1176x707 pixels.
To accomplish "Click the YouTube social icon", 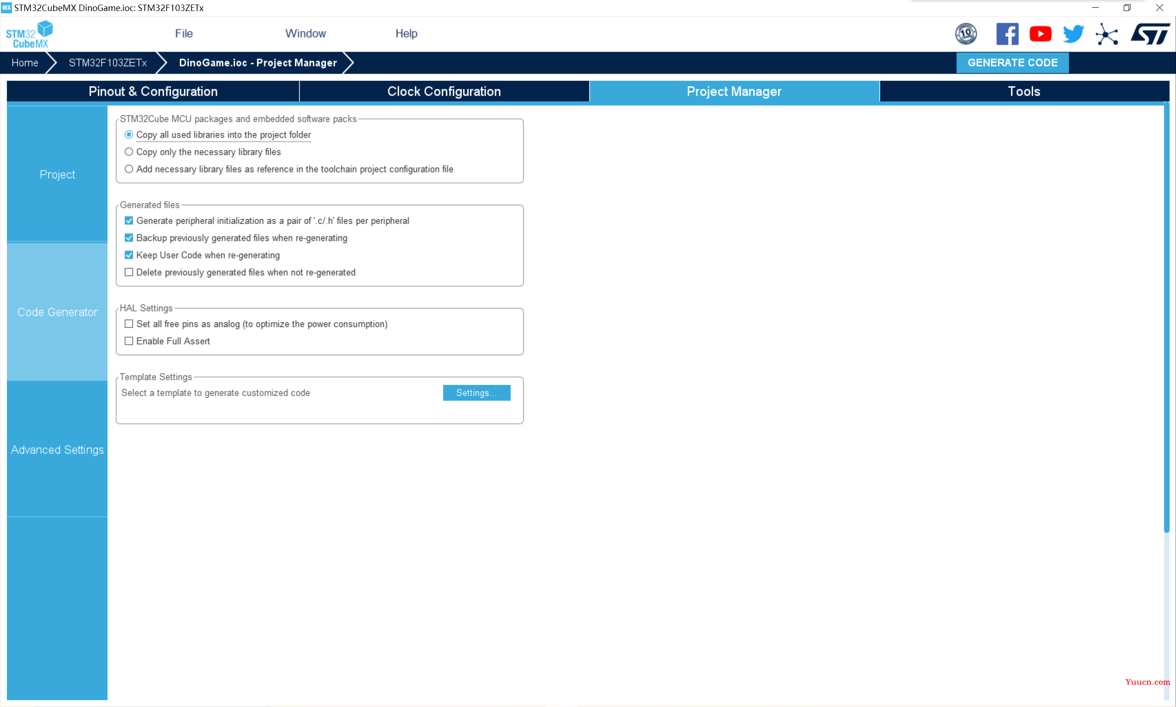I will pyautogui.click(x=1039, y=33).
